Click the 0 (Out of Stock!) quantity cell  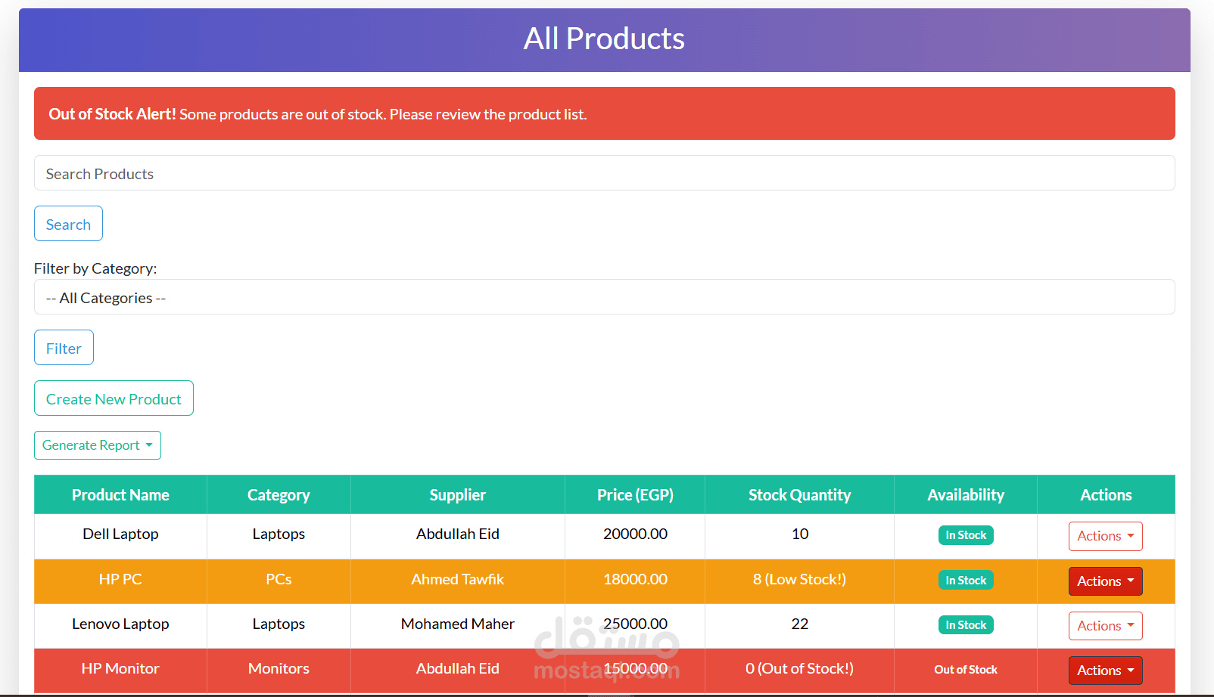[800, 669]
